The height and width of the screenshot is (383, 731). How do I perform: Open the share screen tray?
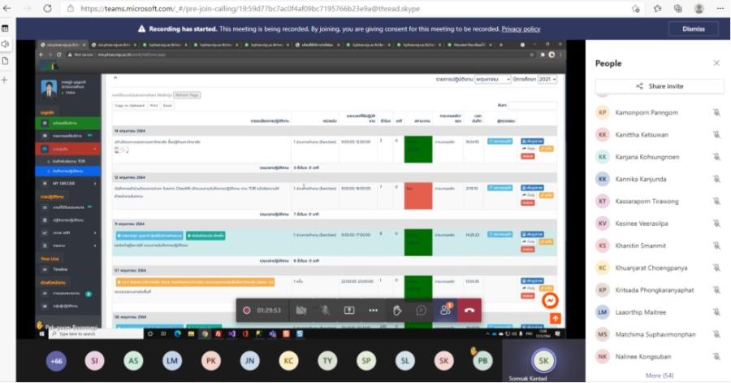[x=349, y=310]
